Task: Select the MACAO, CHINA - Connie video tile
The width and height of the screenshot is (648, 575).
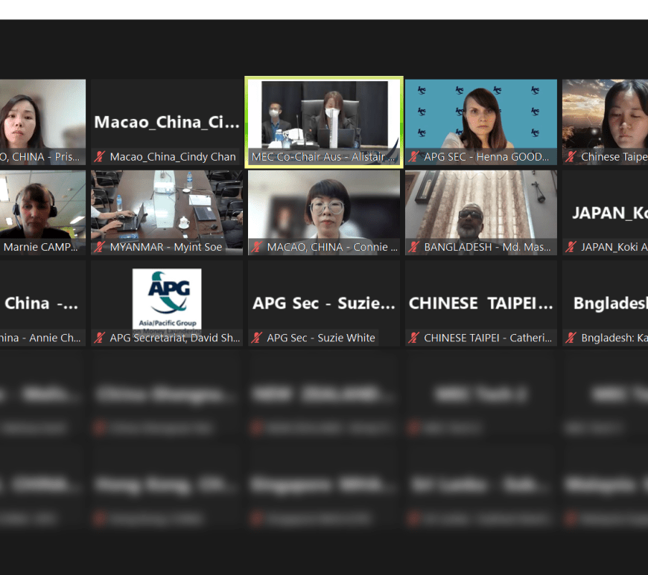Action: (x=324, y=206)
